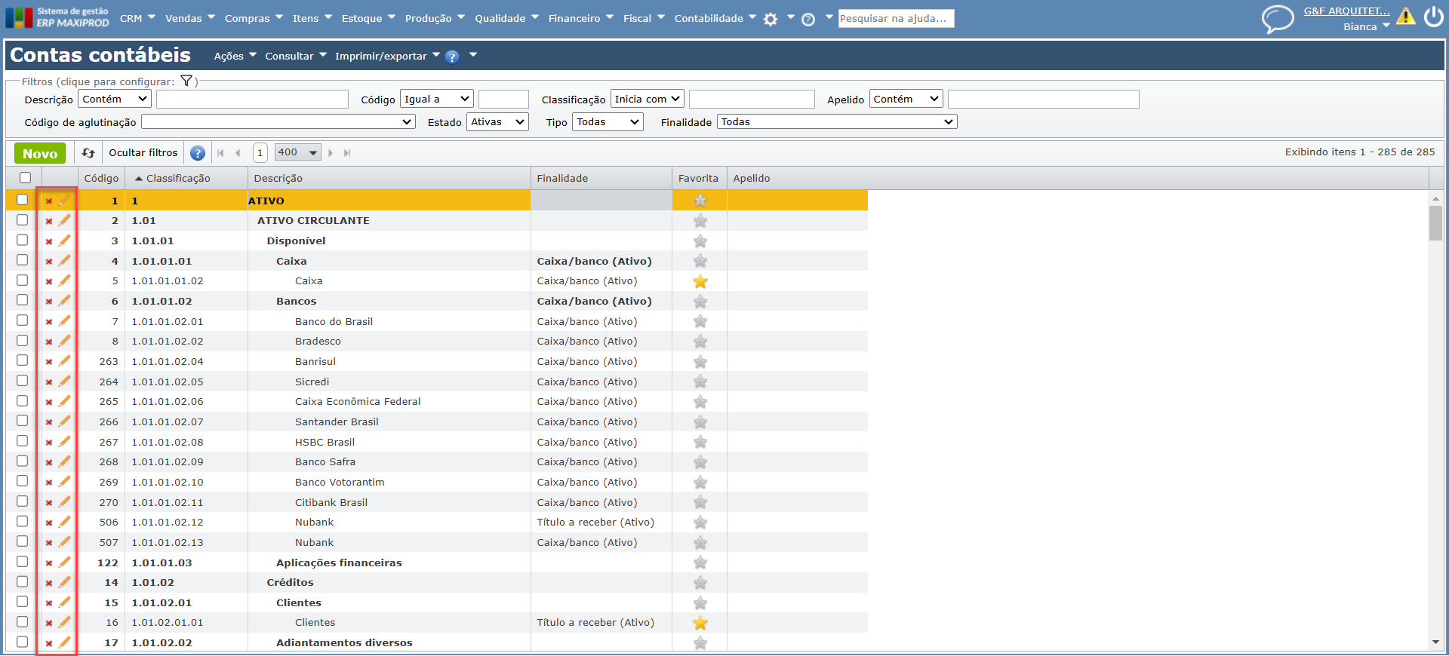Click Ocultar filtros to hide filters

pos(143,153)
